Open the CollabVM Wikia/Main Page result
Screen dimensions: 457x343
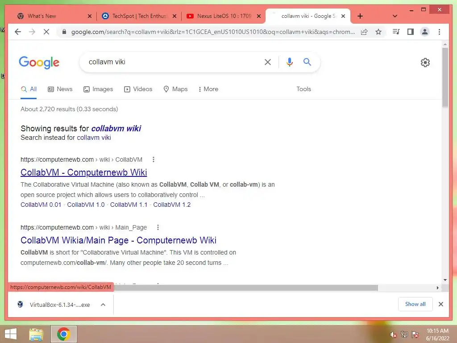click(x=118, y=240)
